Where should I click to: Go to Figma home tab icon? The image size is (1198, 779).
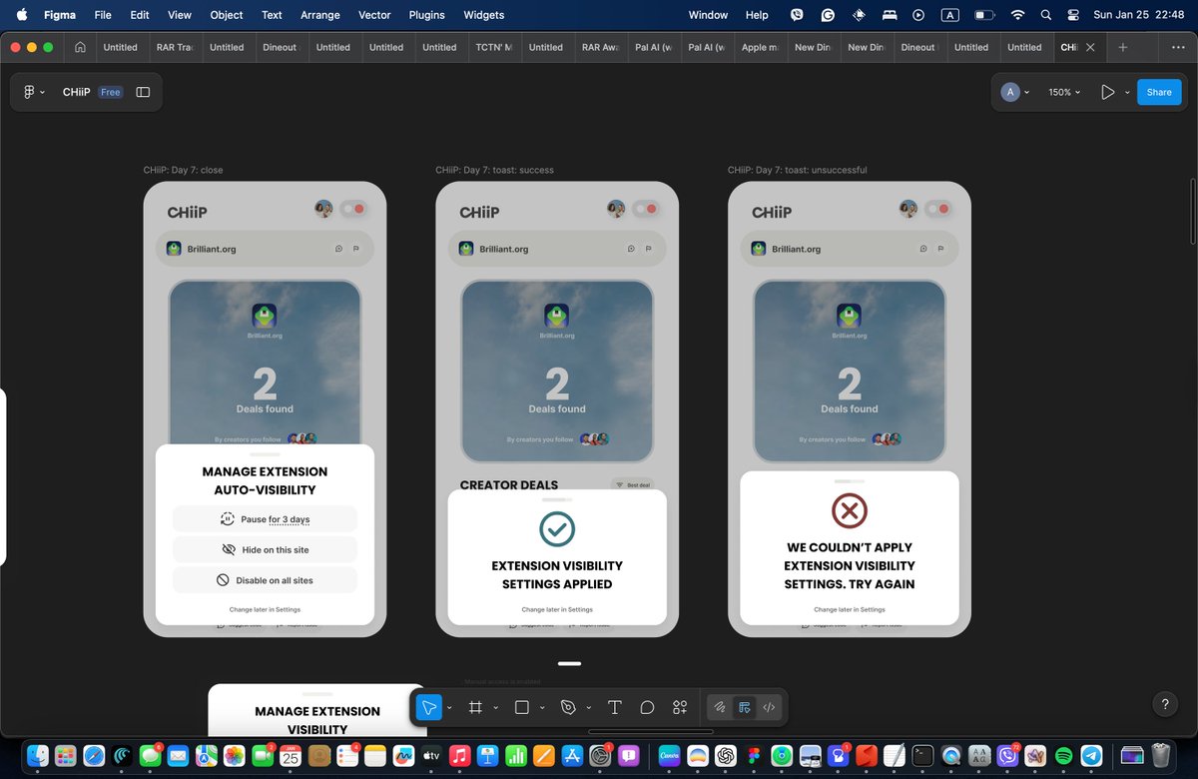click(80, 47)
